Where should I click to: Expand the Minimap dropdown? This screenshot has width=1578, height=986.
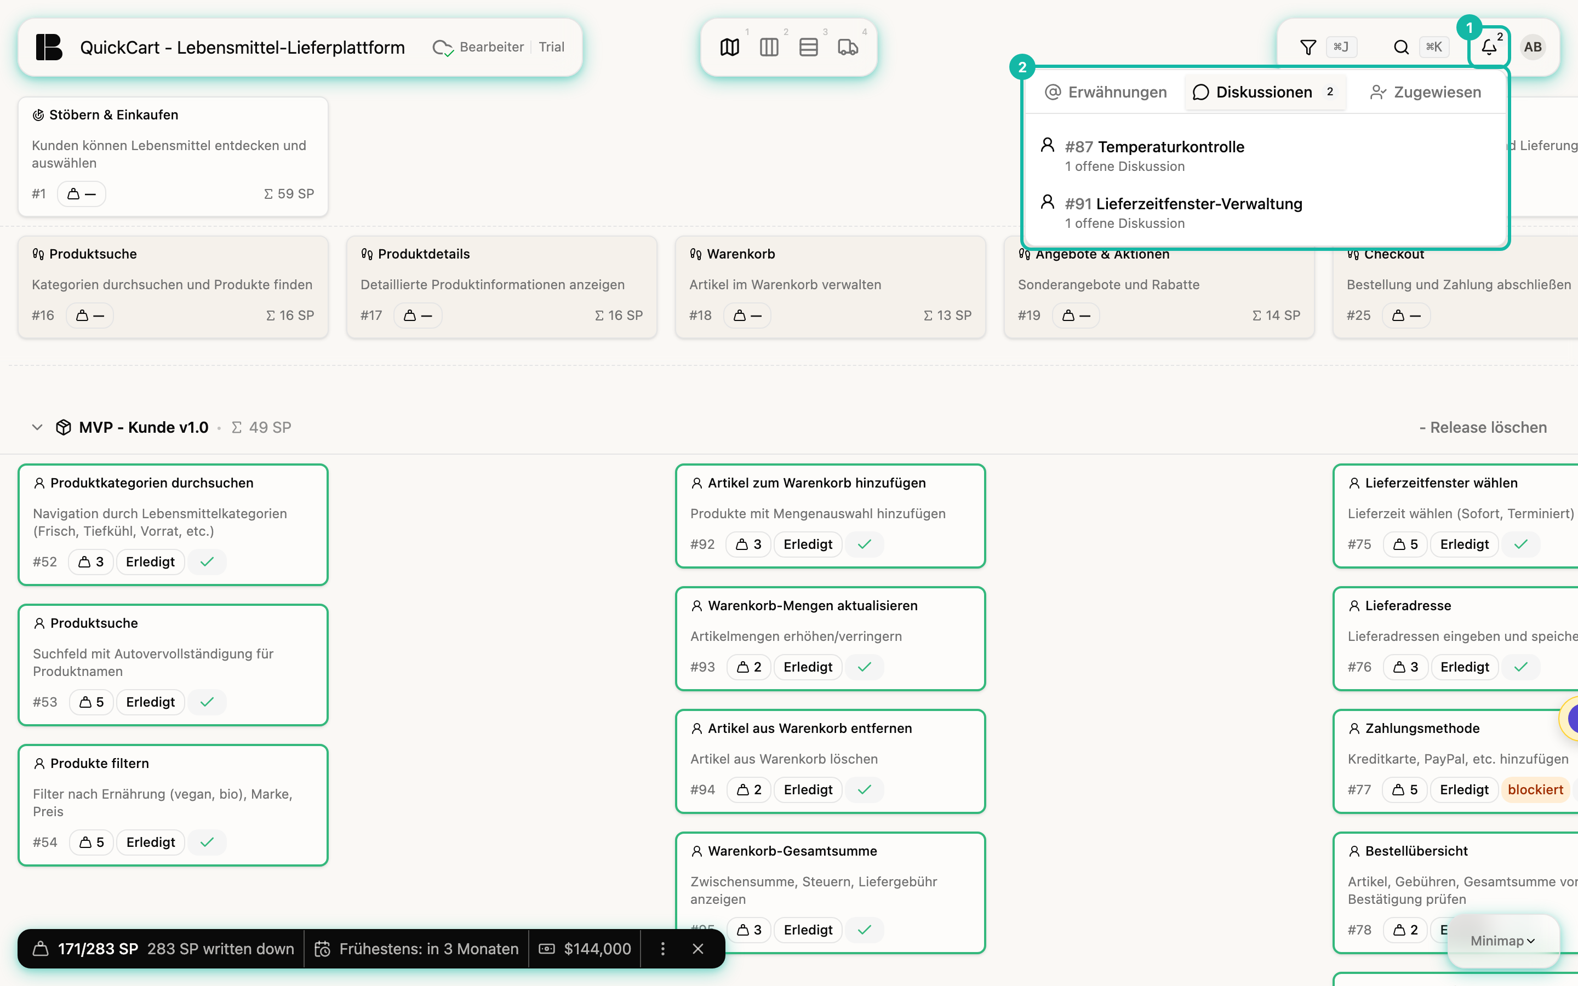[x=1502, y=941]
